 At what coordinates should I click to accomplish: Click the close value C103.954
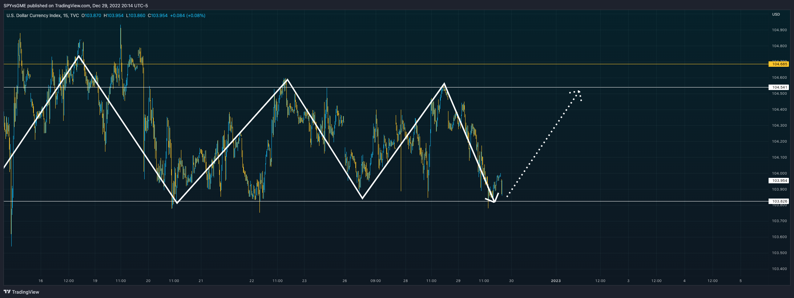(158, 16)
